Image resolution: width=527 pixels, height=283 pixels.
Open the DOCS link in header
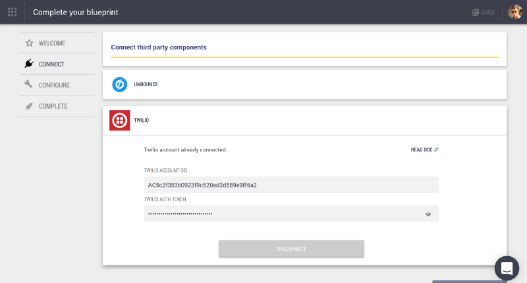click(x=484, y=13)
